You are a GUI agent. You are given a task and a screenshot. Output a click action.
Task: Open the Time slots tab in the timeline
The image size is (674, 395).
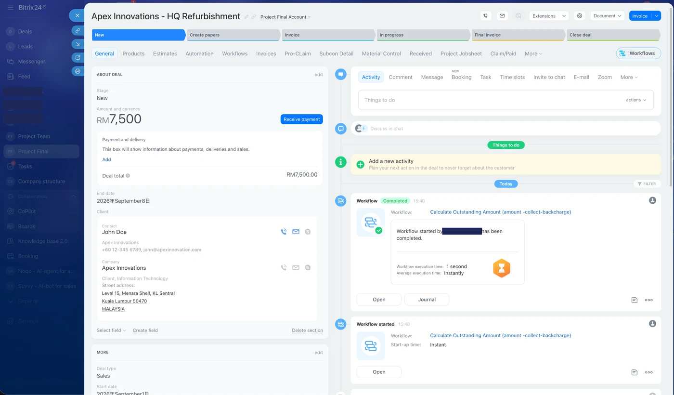(x=512, y=77)
